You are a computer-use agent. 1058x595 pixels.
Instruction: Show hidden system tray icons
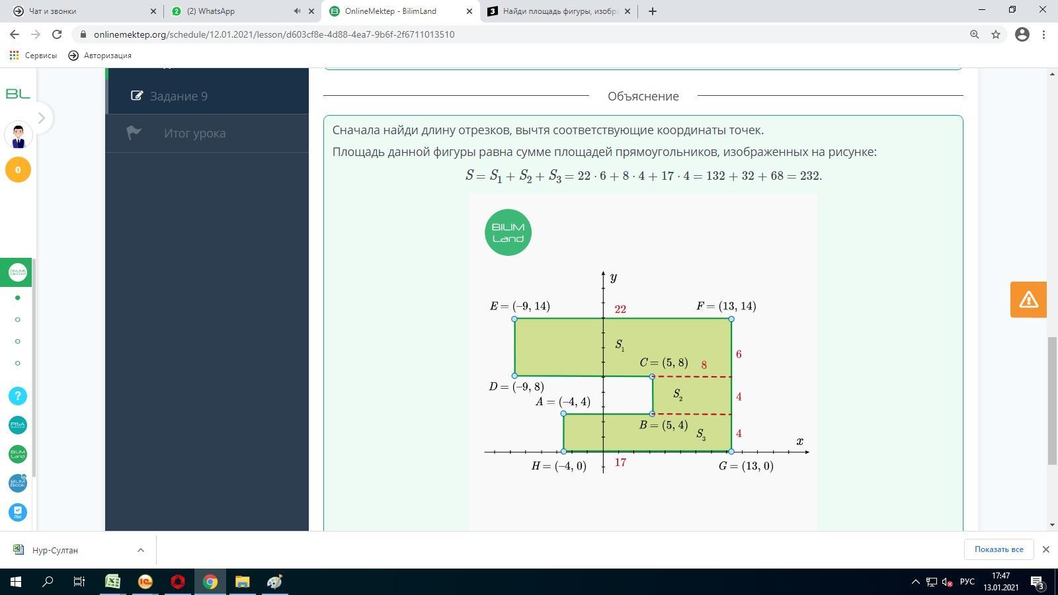(x=916, y=582)
